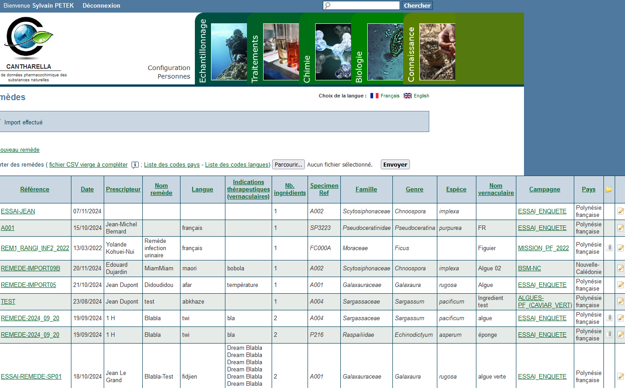The height and width of the screenshot is (388, 625).
Task: Edit the ESSAI-JEAN remedy with its pencil icon
Action: point(621,211)
